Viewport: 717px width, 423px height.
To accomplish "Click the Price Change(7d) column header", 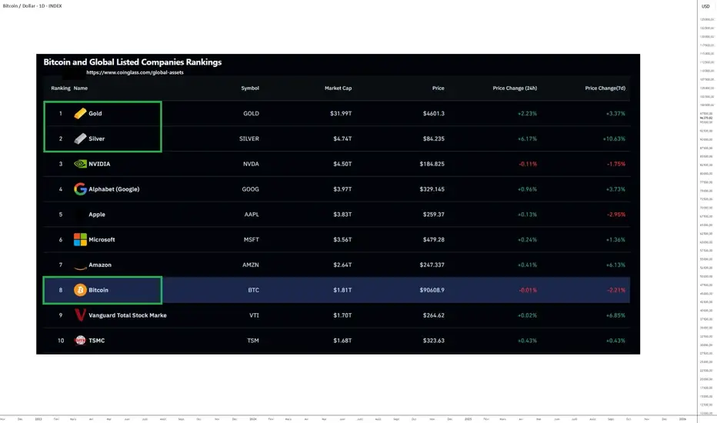I will pyautogui.click(x=605, y=88).
